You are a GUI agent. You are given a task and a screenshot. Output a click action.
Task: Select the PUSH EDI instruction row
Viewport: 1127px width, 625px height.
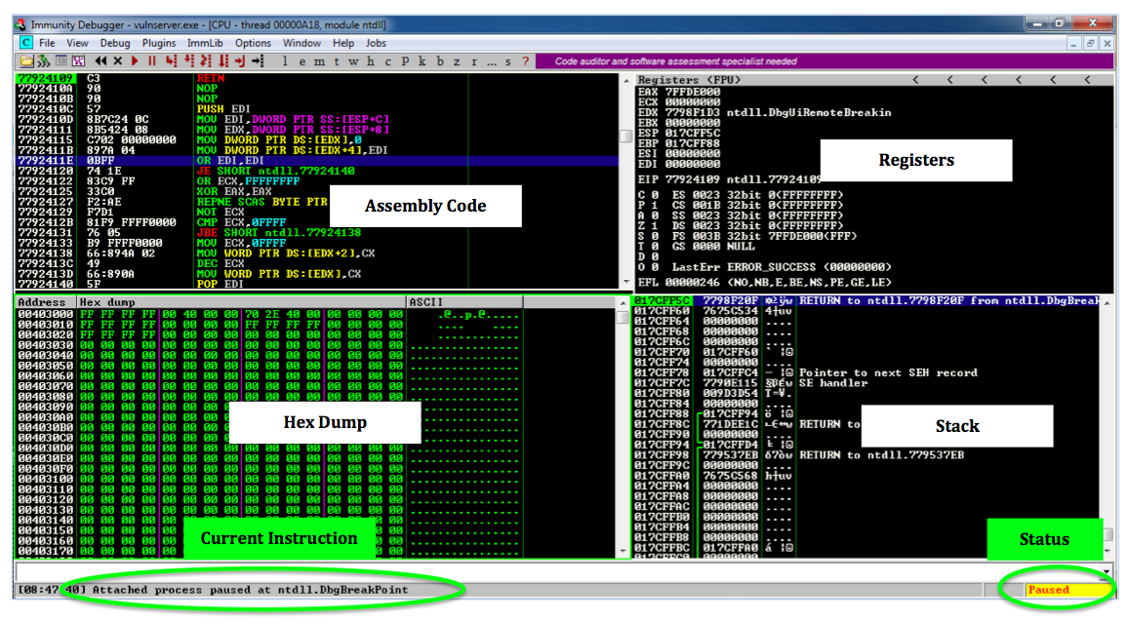pos(316,109)
